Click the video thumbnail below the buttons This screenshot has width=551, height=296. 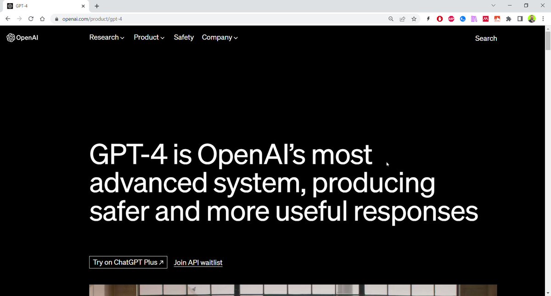point(293,290)
